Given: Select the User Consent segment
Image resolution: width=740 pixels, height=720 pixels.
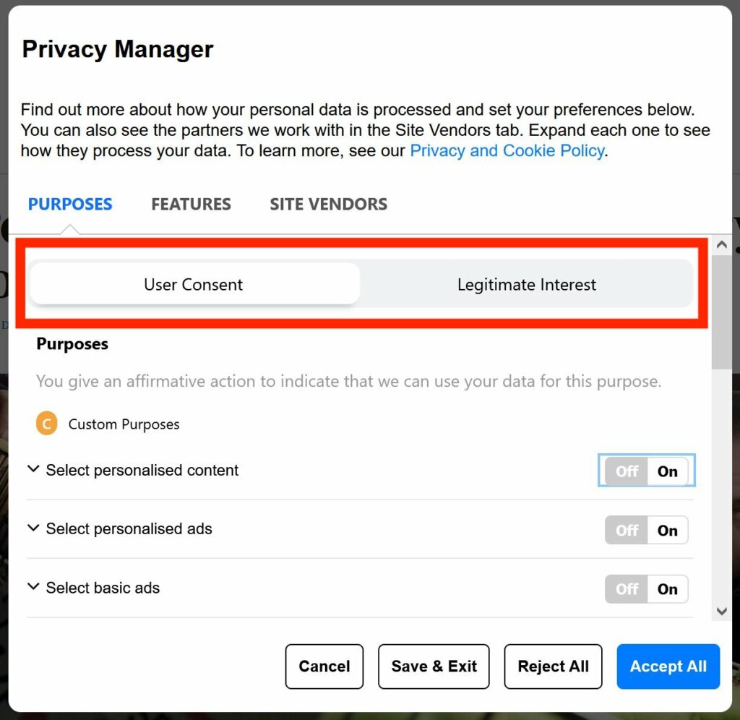Looking at the screenshot, I should [194, 284].
